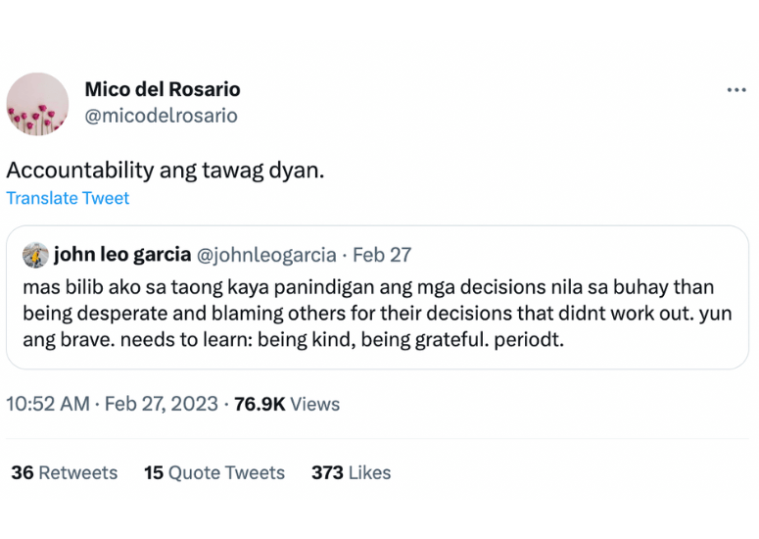759x539 pixels.
Task: Click the quoted tweet's Feb 27 date
Action: pyautogui.click(x=382, y=255)
